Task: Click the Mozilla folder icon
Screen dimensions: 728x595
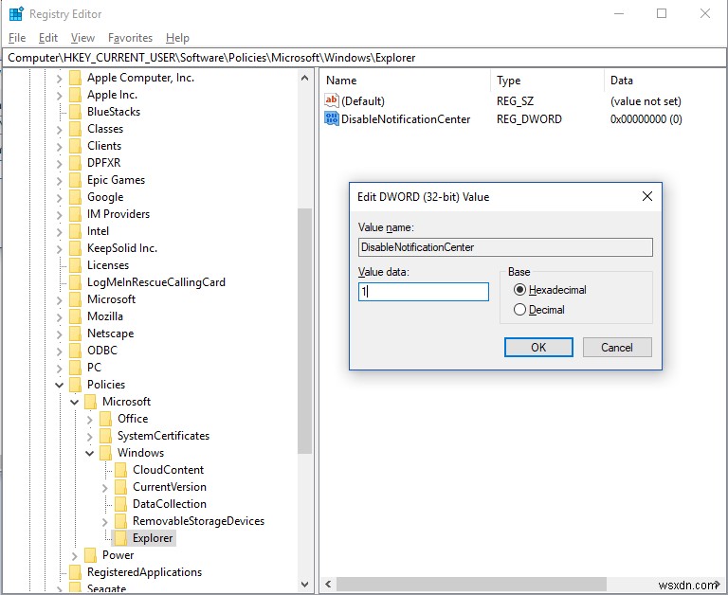Action: (x=75, y=316)
